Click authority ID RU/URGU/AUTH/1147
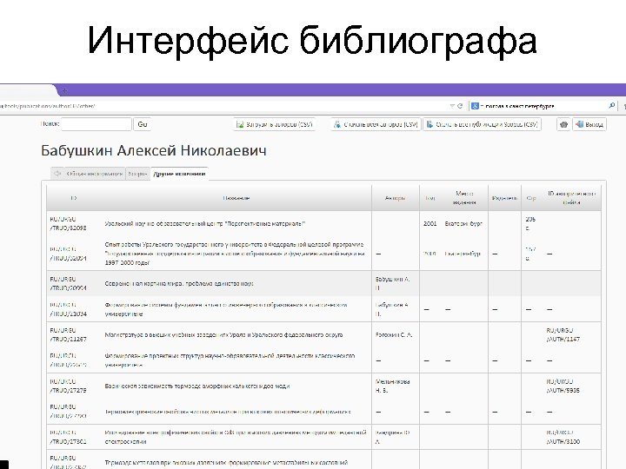 pos(563,334)
